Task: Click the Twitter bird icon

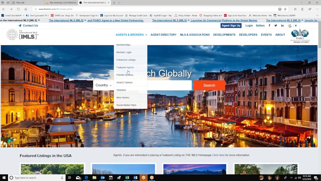Action: coord(276,25)
